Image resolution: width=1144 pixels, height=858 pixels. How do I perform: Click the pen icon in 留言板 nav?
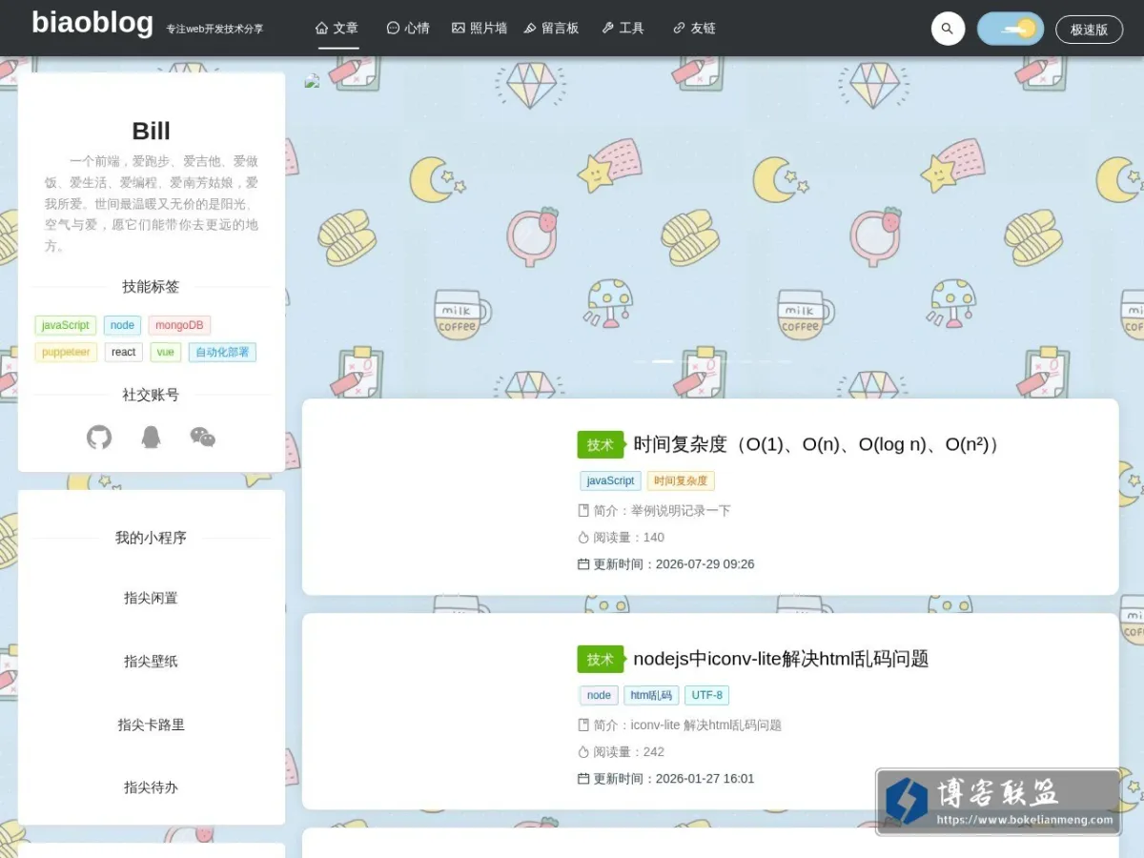point(530,29)
